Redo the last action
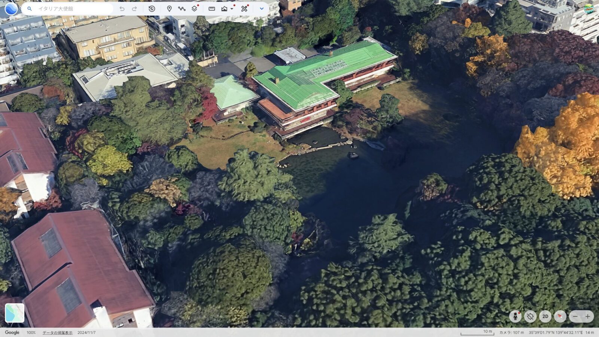 click(x=134, y=9)
